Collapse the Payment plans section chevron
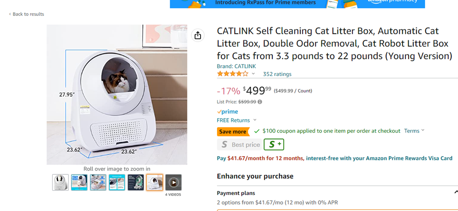458x211 pixels. click(x=456, y=193)
